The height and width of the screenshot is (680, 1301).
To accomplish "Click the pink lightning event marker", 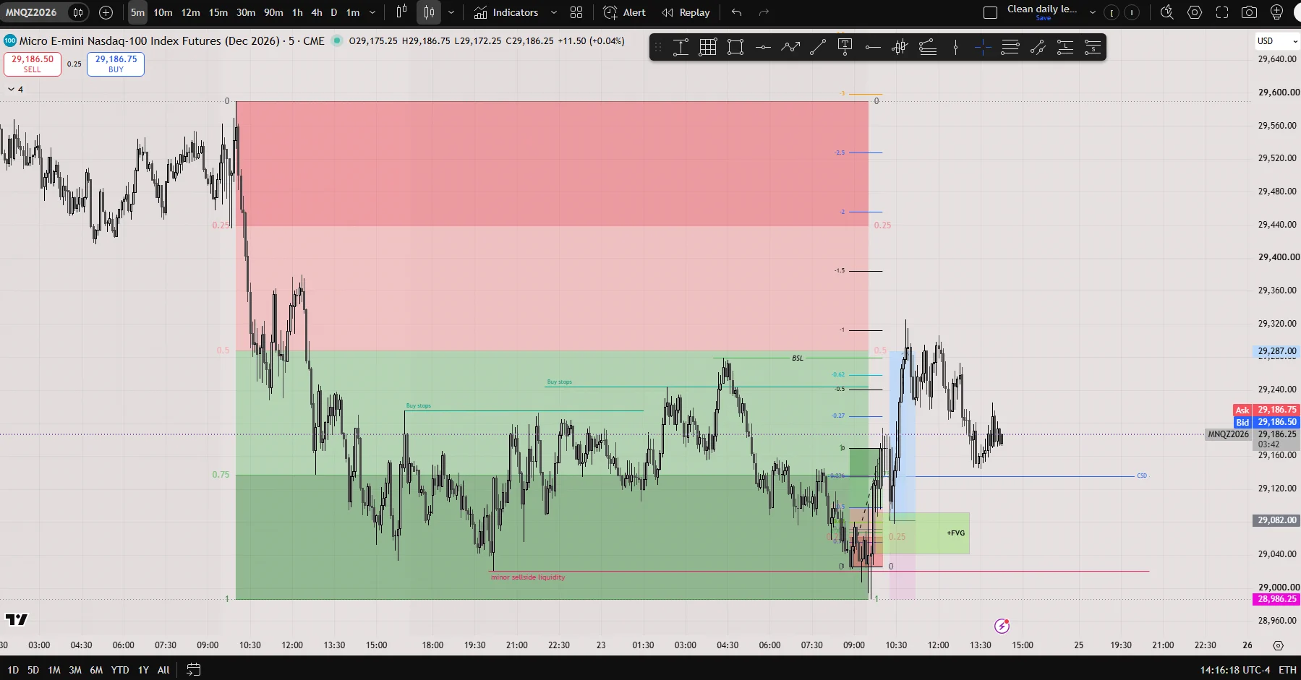I will pyautogui.click(x=1002, y=626).
